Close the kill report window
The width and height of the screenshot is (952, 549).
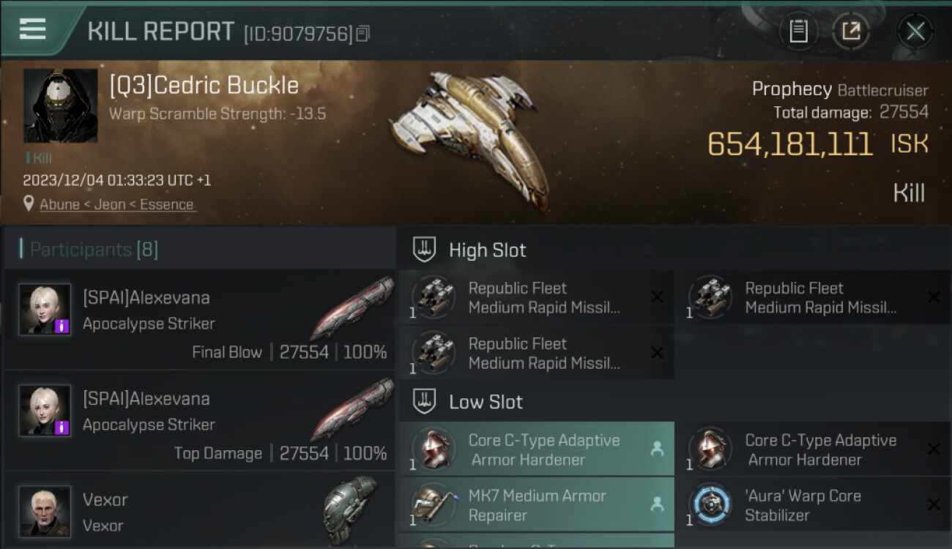(x=915, y=31)
